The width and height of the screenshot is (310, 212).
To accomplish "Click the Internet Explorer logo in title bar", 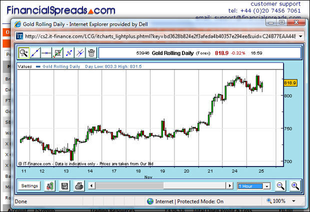I will pos(18,24).
